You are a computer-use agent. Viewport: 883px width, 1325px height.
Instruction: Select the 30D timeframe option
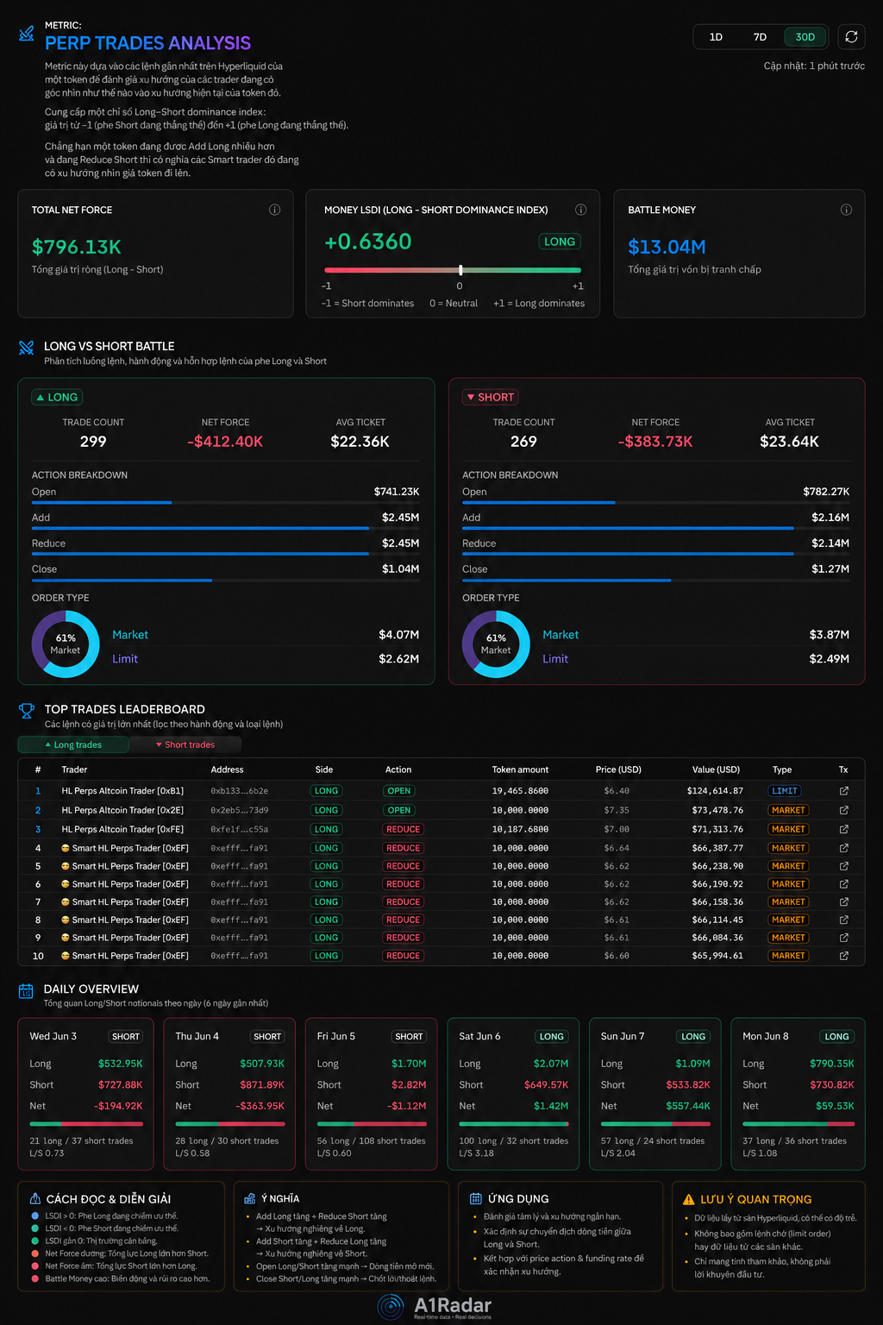[805, 37]
